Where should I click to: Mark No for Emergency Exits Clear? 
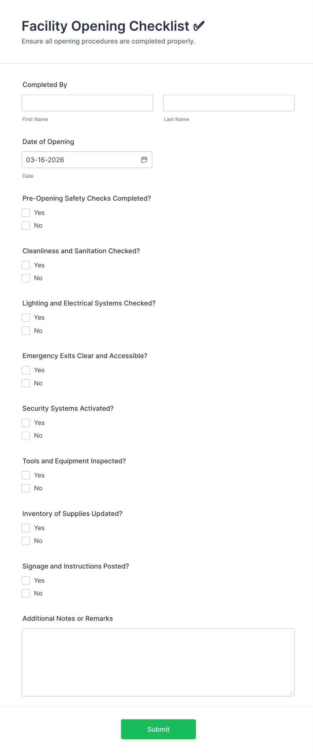coord(26,383)
